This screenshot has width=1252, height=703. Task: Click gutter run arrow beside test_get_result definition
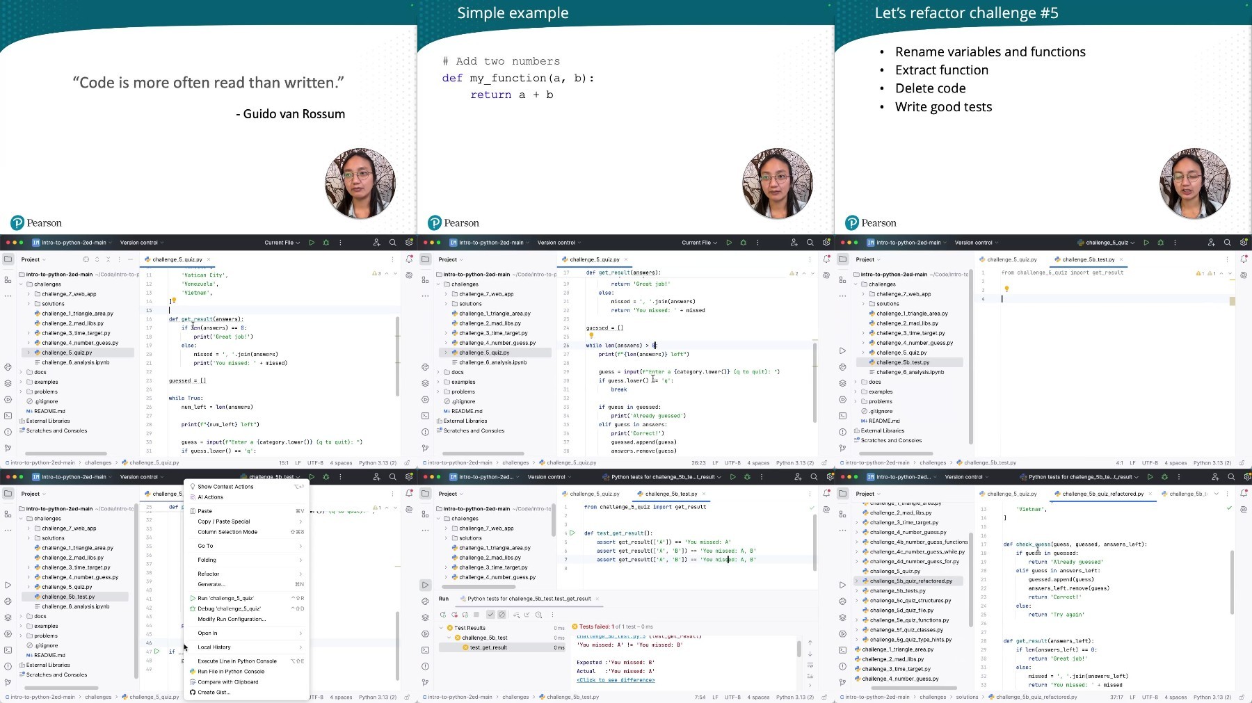coord(572,533)
